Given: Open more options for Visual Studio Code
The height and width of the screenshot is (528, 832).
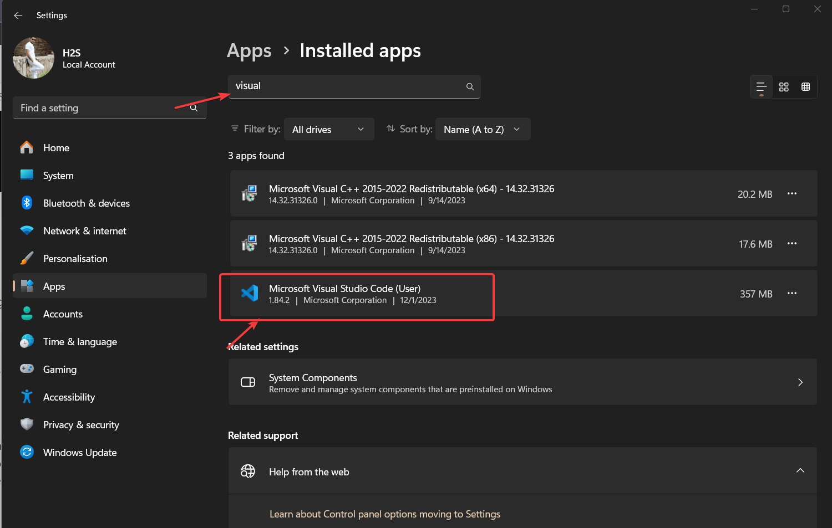Looking at the screenshot, I should tap(792, 294).
